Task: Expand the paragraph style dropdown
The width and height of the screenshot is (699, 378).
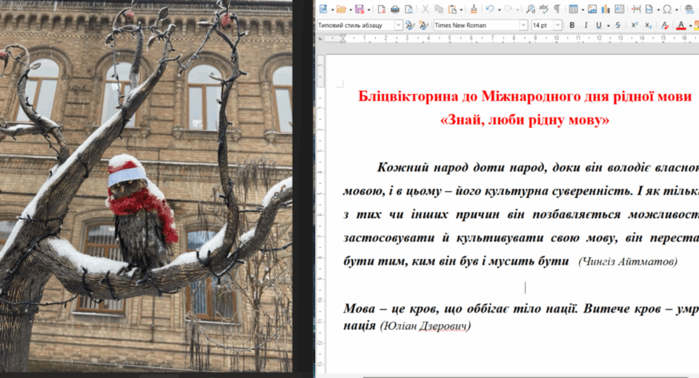Action: pyautogui.click(x=398, y=26)
